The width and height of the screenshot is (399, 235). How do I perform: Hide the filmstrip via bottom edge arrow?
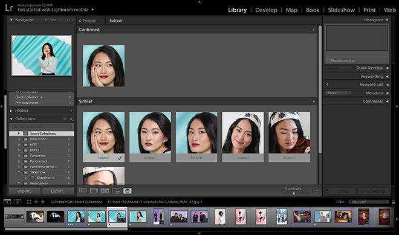(x=199, y=233)
